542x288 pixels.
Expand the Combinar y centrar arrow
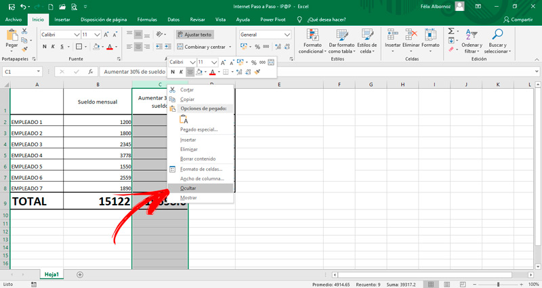[x=230, y=47]
